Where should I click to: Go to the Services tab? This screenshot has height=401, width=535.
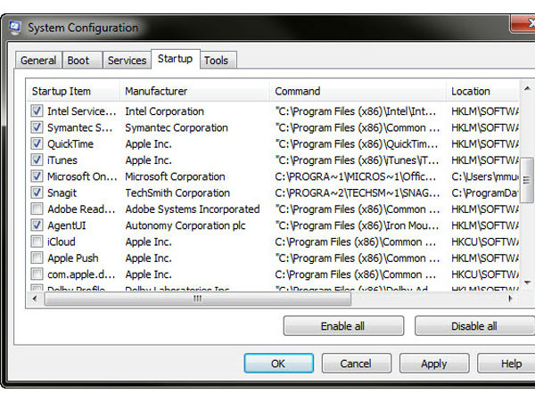click(127, 61)
